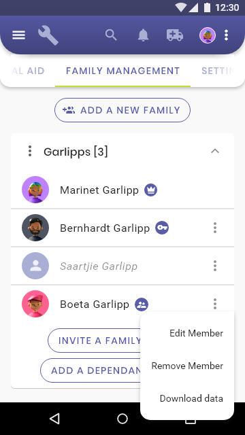Choose Remove Member in popup menu
The image size is (245, 435).
click(x=187, y=366)
